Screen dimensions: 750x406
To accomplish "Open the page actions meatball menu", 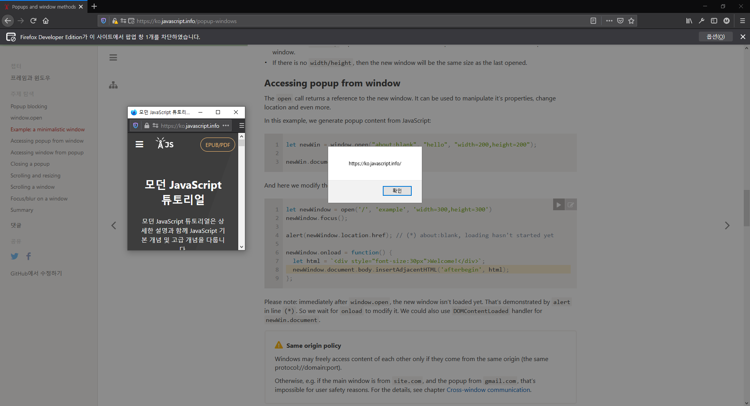I will pyautogui.click(x=609, y=21).
